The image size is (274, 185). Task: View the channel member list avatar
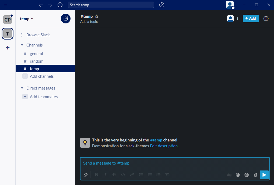[x=230, y=19]
